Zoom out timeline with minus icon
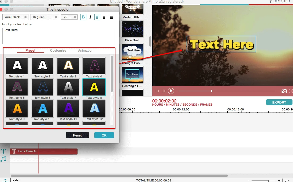Viewport: 293px width, 182px height. [x=248, y=181]
